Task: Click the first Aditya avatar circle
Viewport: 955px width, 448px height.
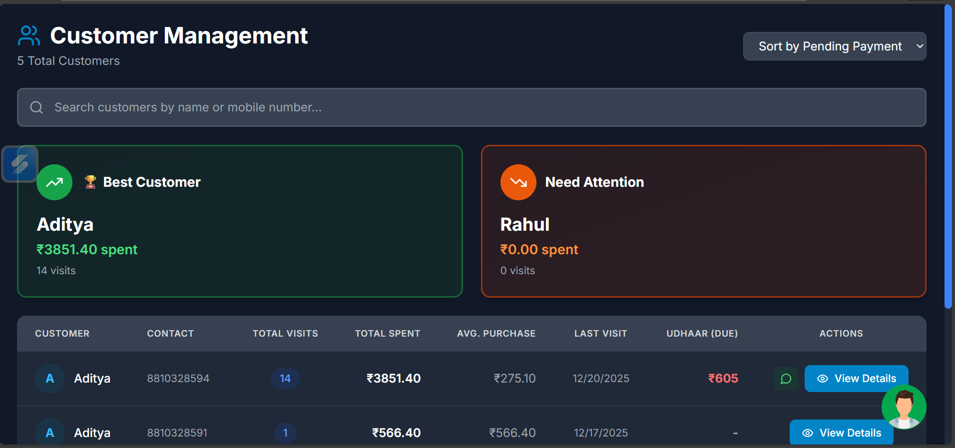Action: click(x=50, y=379)
